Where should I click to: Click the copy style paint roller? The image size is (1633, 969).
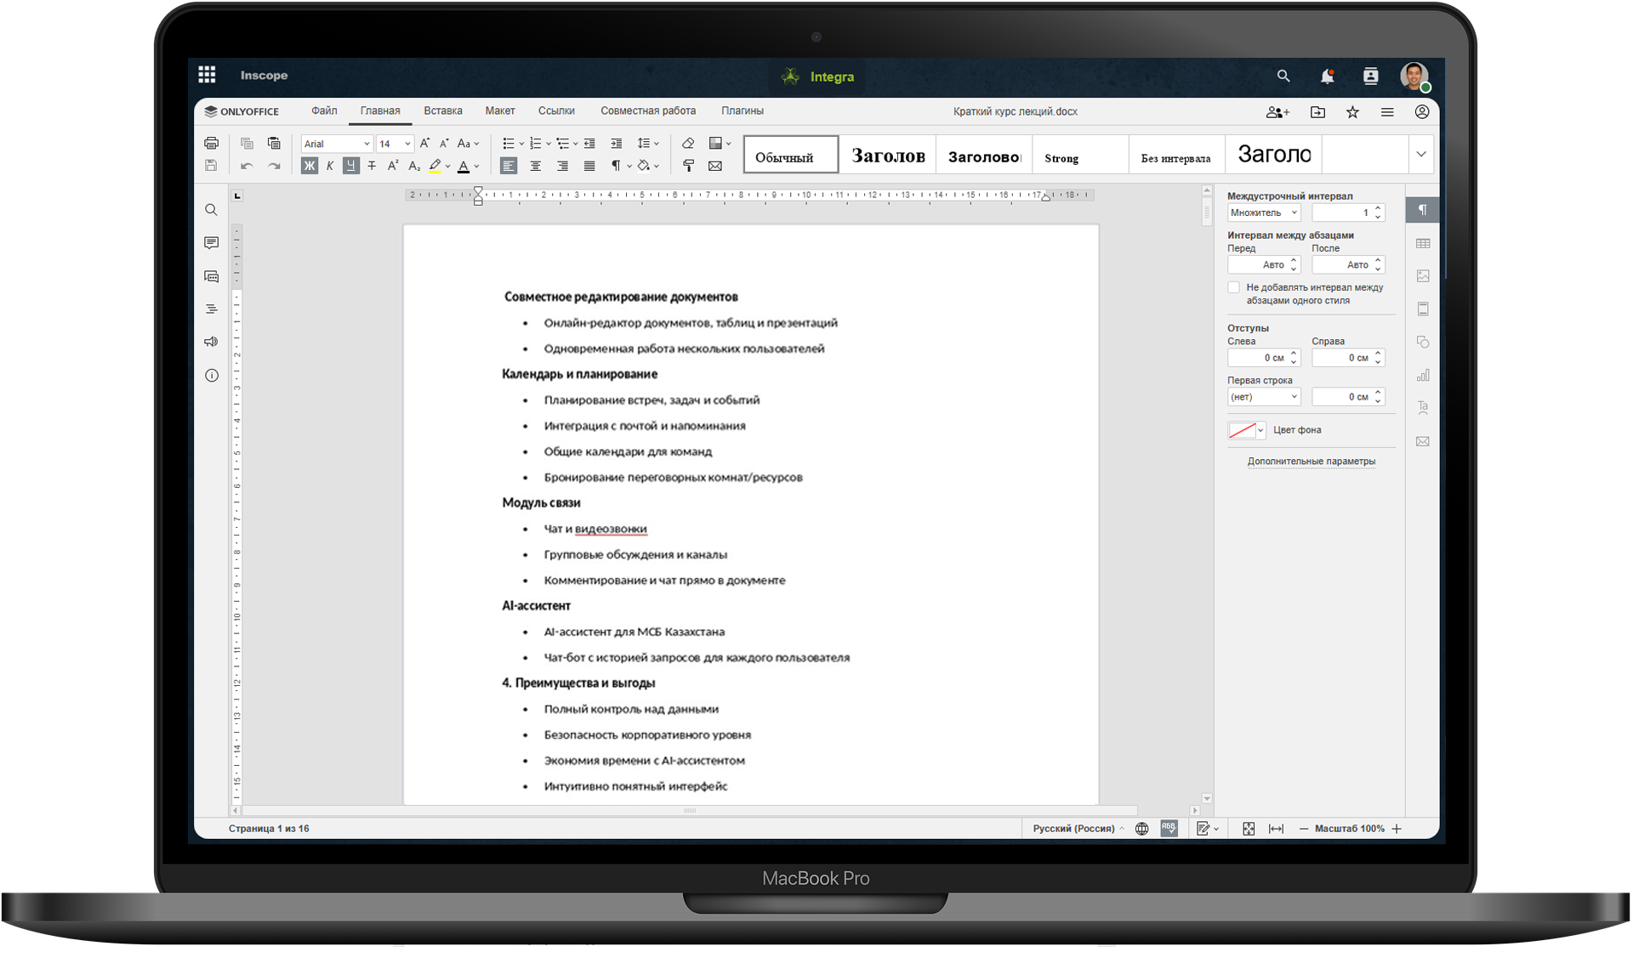point(688,166)
